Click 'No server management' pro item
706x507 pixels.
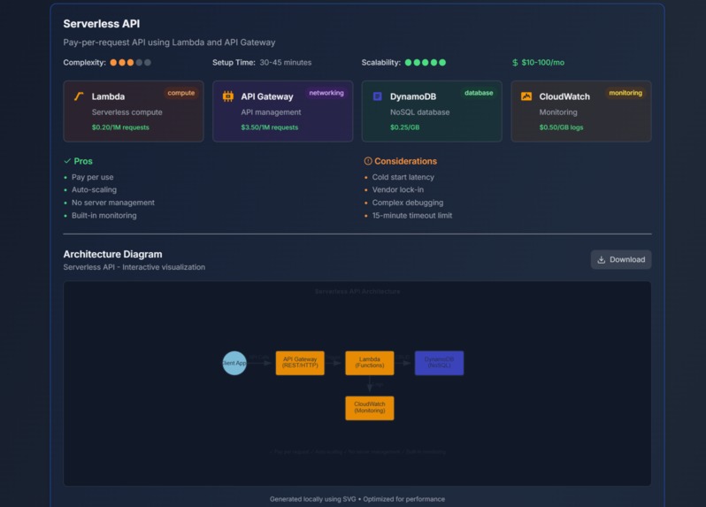[x=113, y=203]
